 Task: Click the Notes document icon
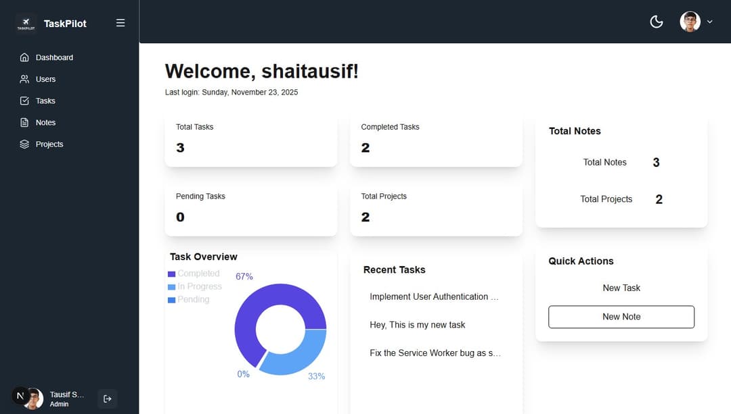[25, 122]
